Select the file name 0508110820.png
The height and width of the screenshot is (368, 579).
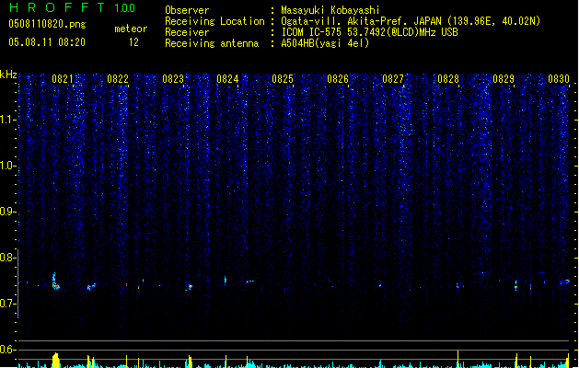[47, 24]
